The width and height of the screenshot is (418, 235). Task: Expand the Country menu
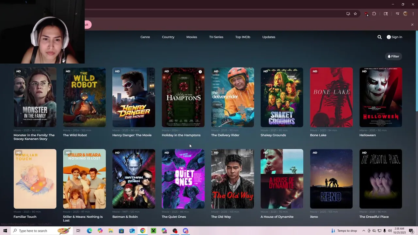pos(168,37)
